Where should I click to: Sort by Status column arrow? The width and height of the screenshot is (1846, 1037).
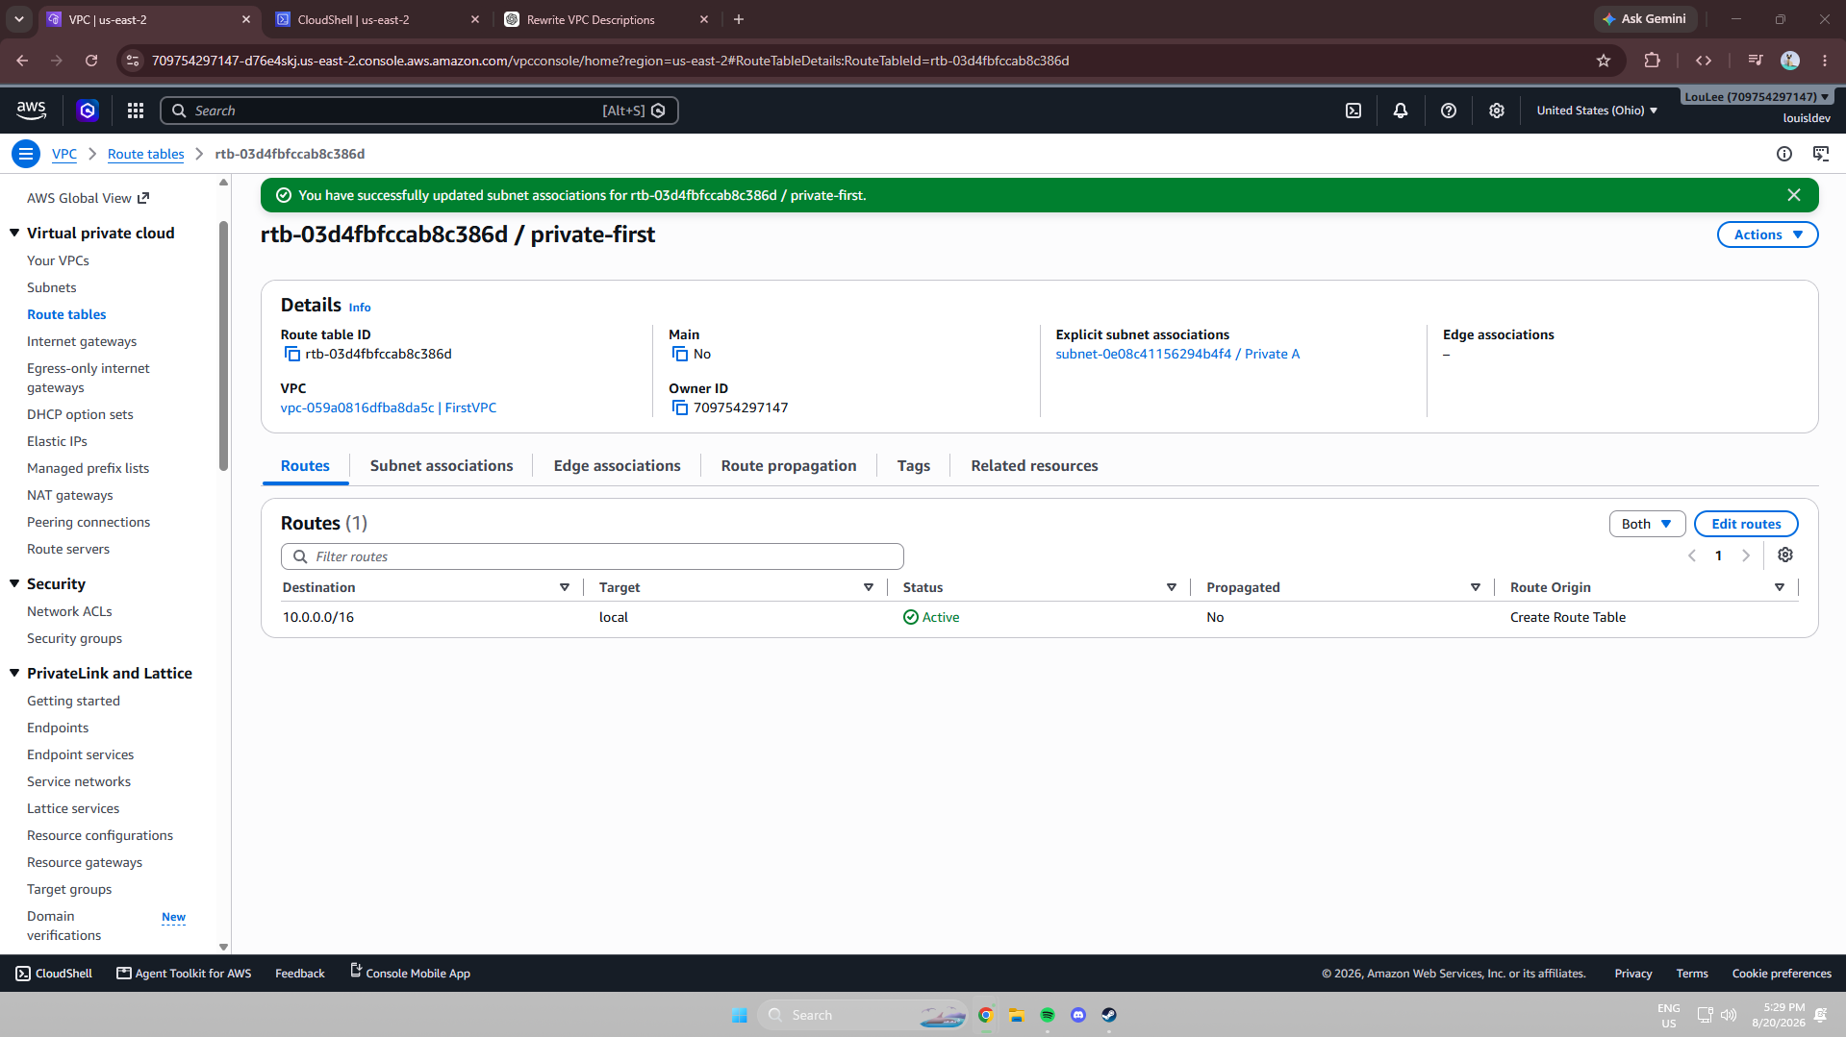(1172, 587)
